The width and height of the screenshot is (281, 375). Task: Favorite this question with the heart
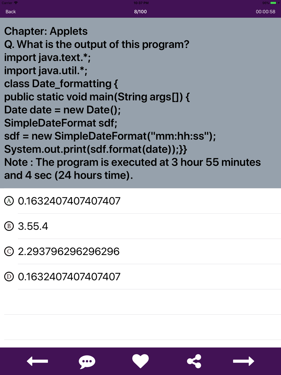coord(140,361)
